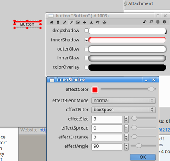Click into the effectDistance input field

coord(107,137)
